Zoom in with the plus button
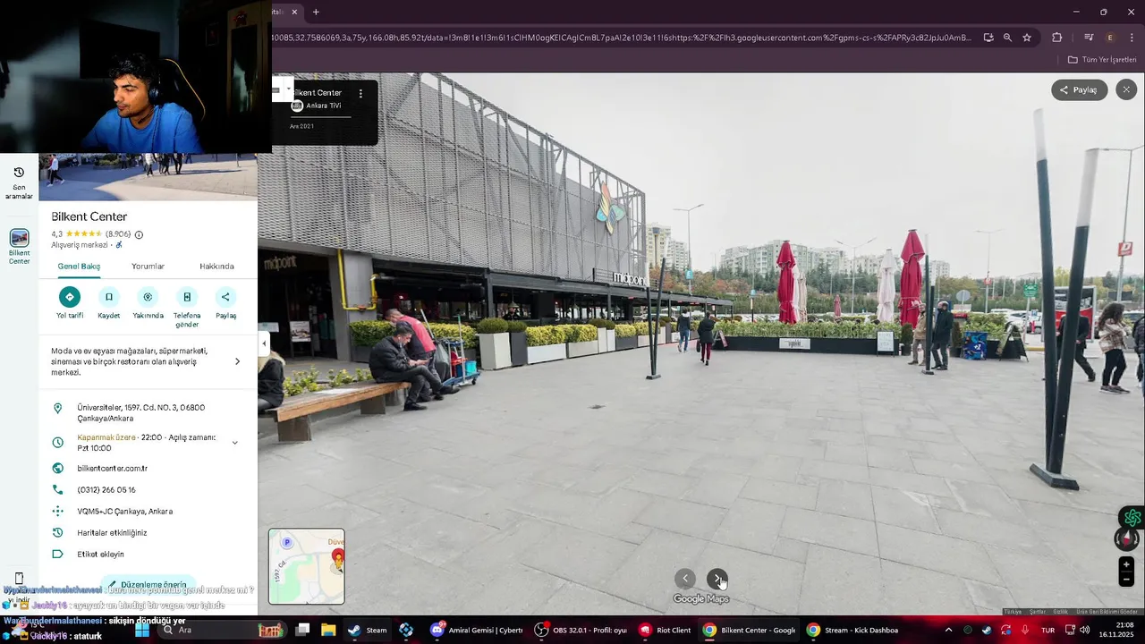This screenshot has height=644, width=1145. pos(1126,564)
